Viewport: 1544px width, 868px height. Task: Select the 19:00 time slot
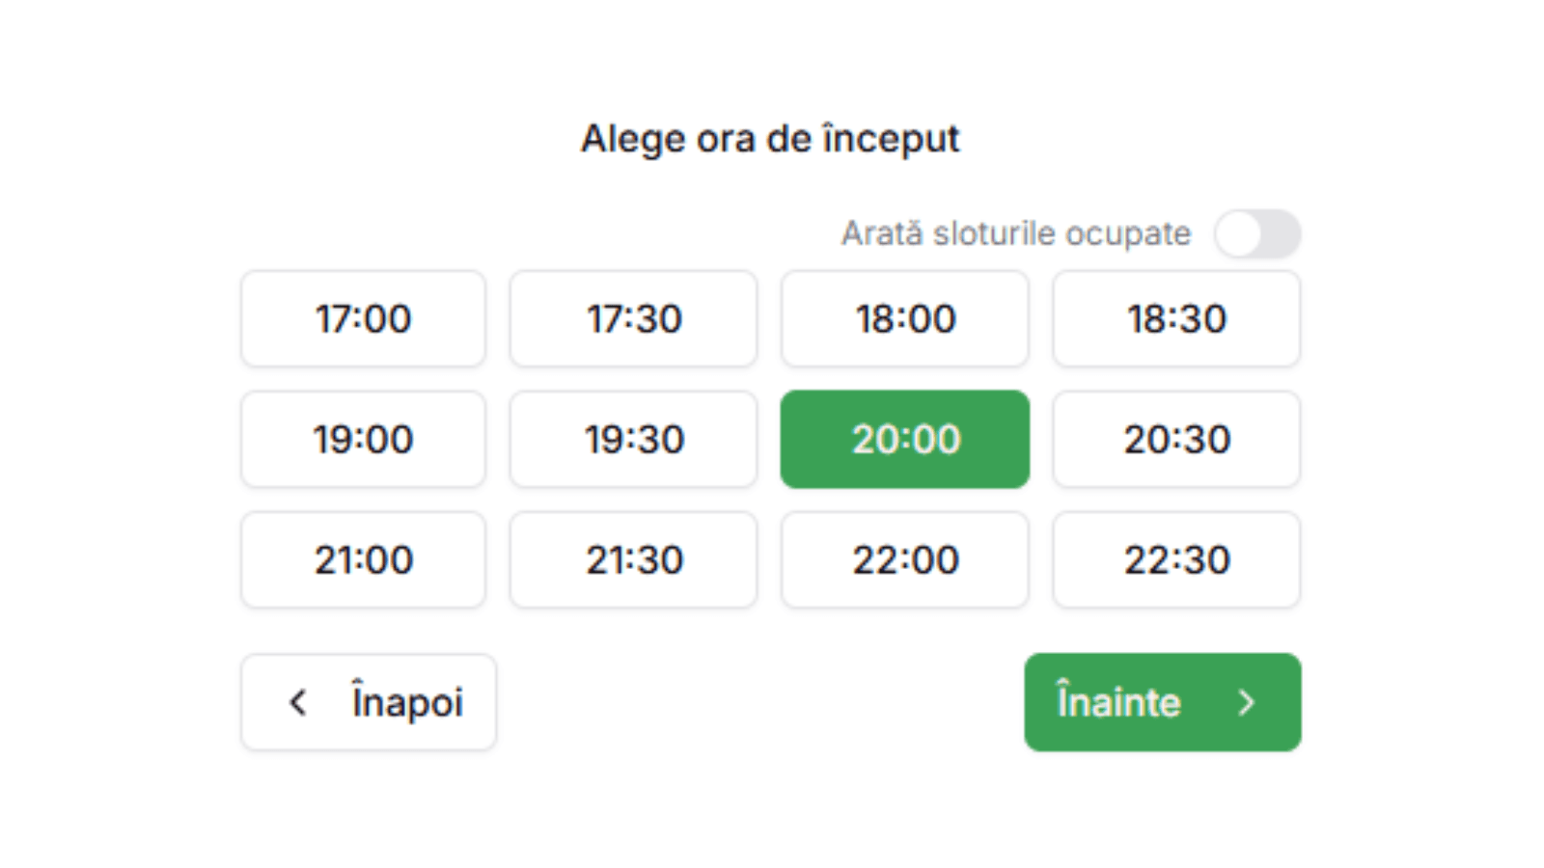363,440
